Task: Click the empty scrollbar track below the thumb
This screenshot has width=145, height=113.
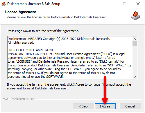Action: 135,60
